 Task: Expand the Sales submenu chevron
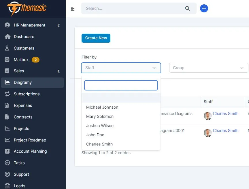(x=59, y=71)
